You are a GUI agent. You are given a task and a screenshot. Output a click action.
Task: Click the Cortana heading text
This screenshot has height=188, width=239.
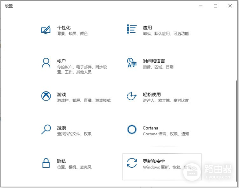click(x=151, y=128)
